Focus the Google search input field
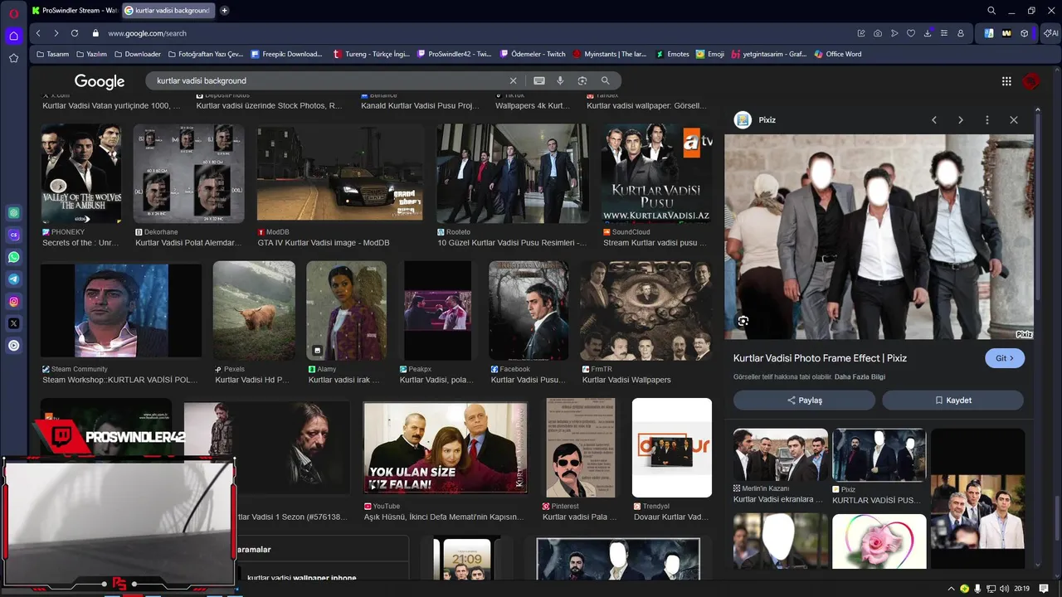 click(x=330, y=80)
